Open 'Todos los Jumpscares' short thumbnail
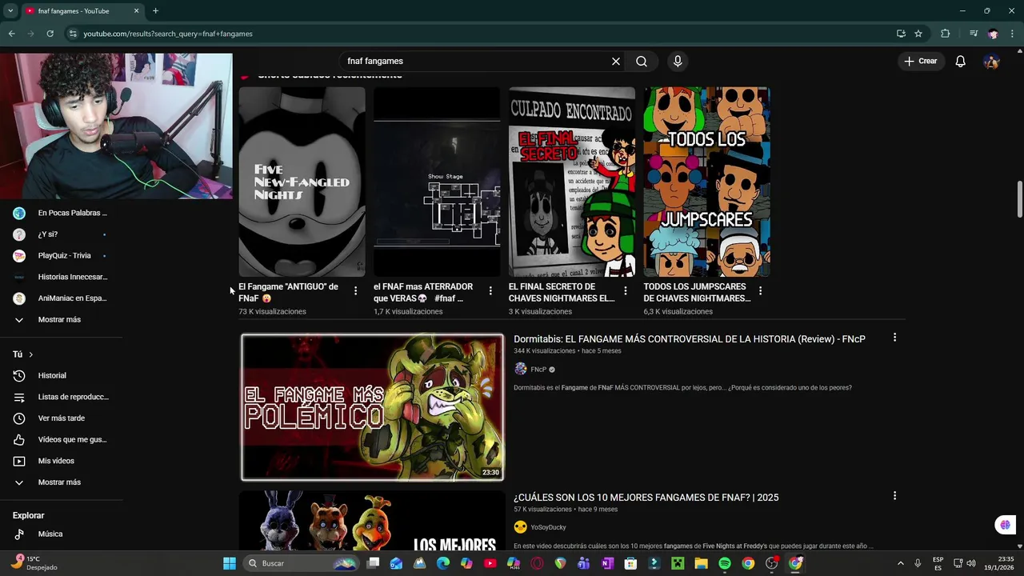This screenshot has width=1024, height=576. click(x=706, y=182)
